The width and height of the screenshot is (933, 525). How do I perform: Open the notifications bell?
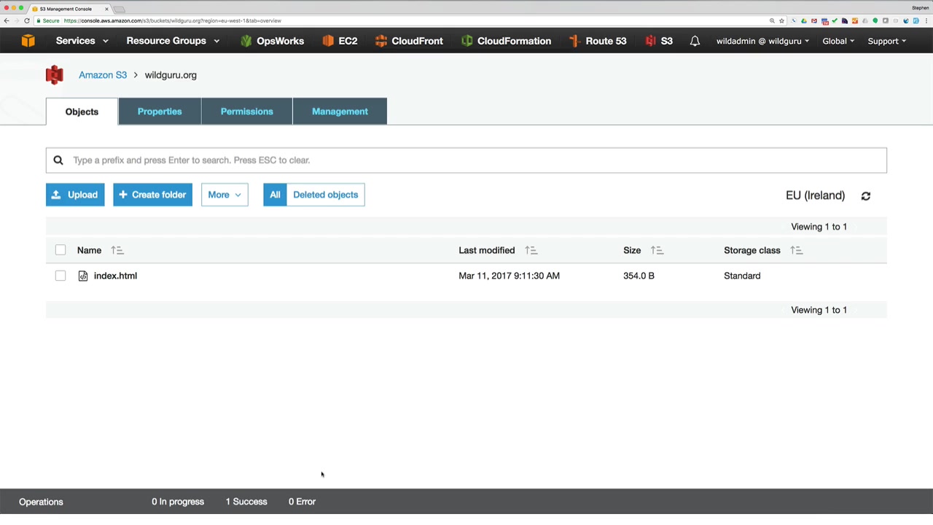[695, 41]
